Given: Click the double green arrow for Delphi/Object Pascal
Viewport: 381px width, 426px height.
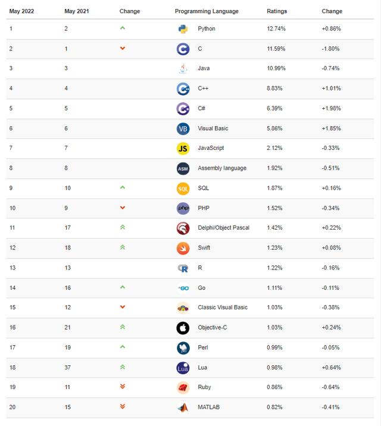Looking at the screenshot, I should (123, 227).
